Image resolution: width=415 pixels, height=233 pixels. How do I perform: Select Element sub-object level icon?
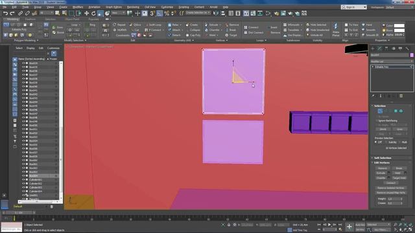coord(401,111)
